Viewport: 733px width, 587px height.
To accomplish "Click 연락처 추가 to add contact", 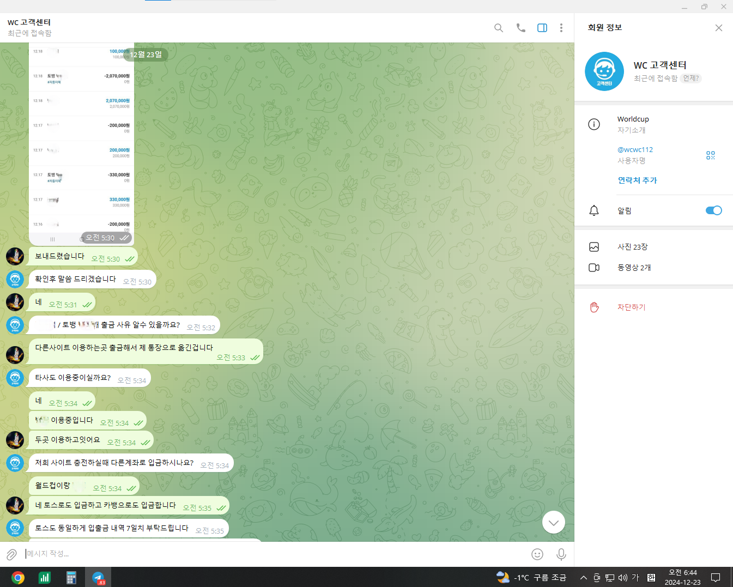I will 637,180.
